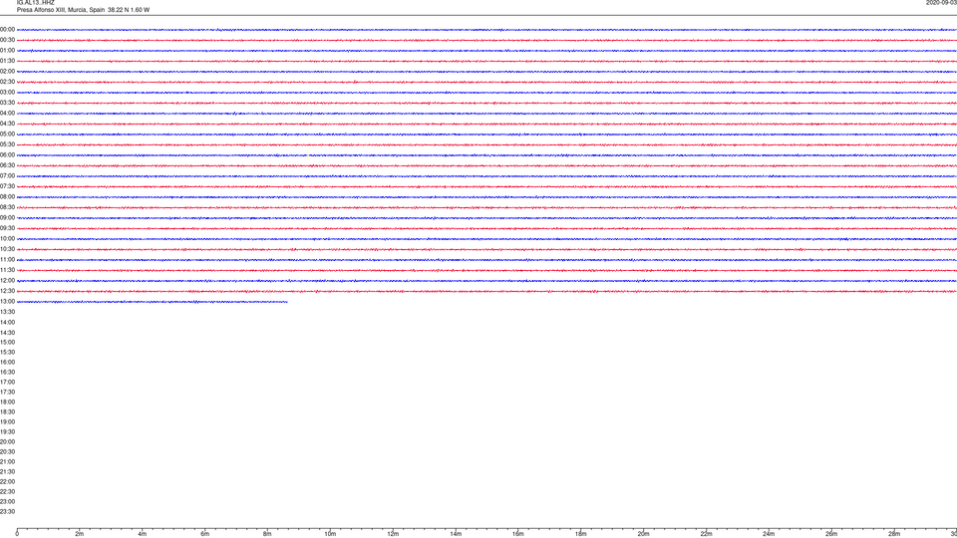Click the 22m tick label on time axis

coord(706,534)
